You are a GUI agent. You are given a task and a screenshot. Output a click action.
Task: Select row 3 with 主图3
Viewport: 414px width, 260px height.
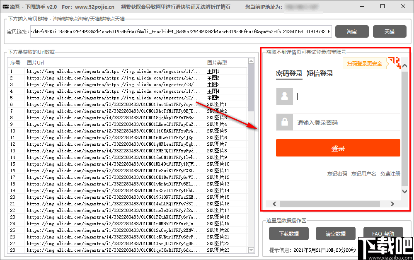(x=128, y=84)
